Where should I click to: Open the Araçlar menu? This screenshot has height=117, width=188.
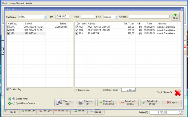tap(29, 3)
